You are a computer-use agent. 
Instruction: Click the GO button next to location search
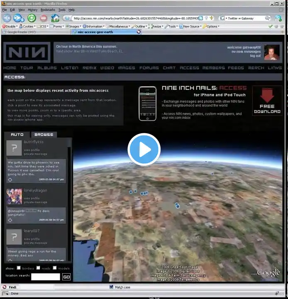(66, 277)
